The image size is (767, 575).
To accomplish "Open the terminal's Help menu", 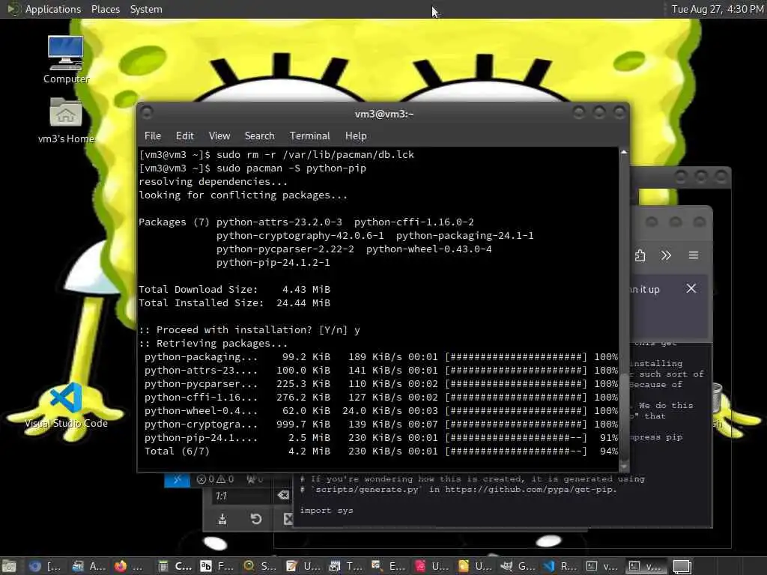I will pos(356,136).
